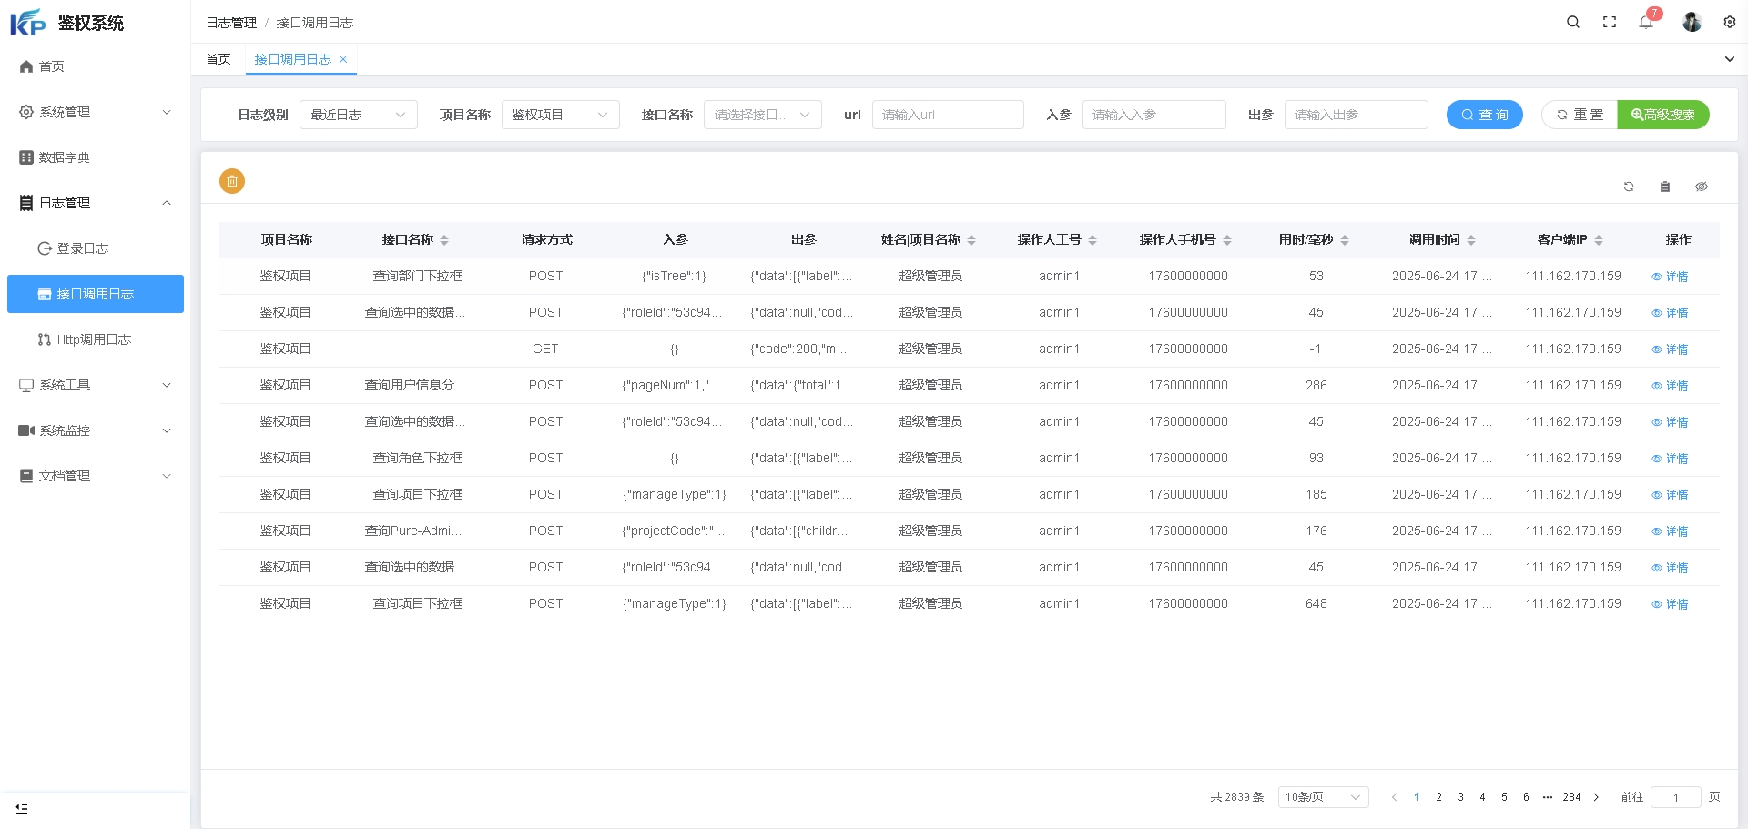Open Http调用日志 menu item
1748x829 pixels.
(x=94, y=339)
